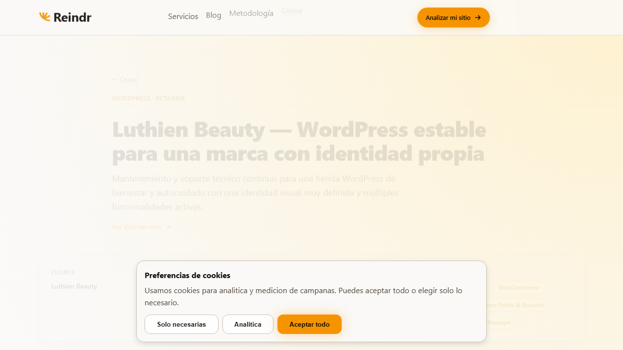Click the Preferencias de cookies heading

coord(187,275)
